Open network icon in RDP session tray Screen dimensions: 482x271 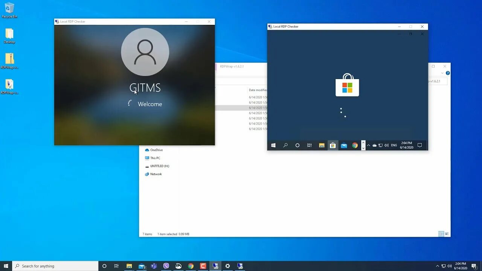[380, 145]
